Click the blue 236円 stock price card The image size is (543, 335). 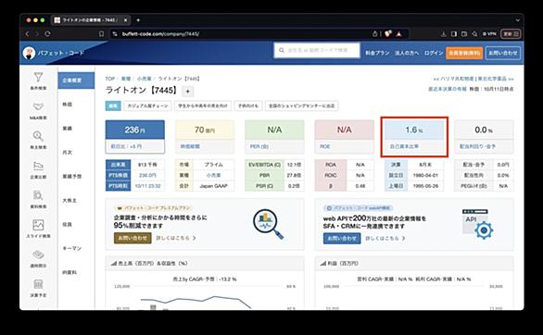point(135,137)
